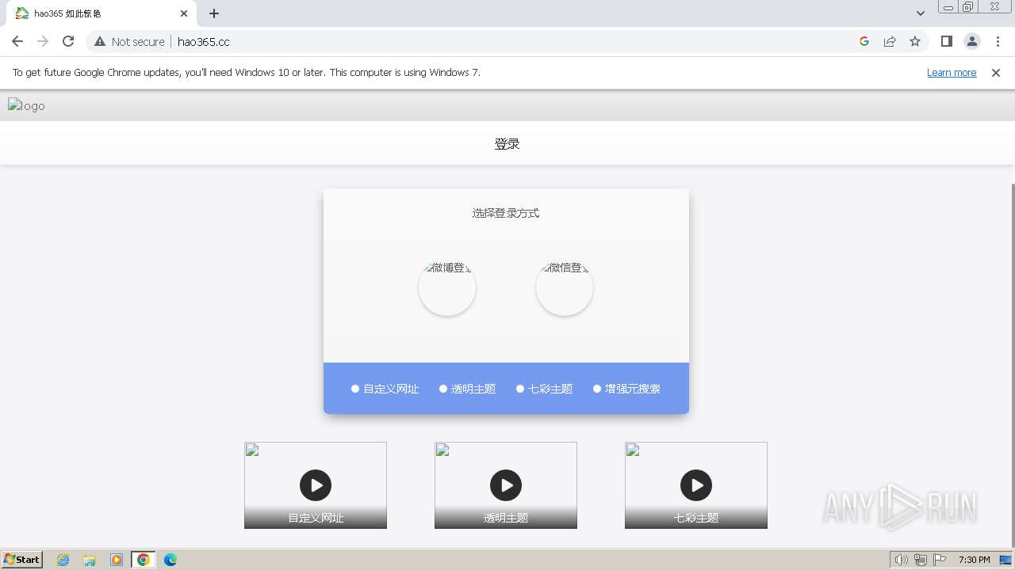Reload the hao365.cc page
The height and width of the screenshot is (570, 1015).
pyautogui.click(x=68, y=41)
